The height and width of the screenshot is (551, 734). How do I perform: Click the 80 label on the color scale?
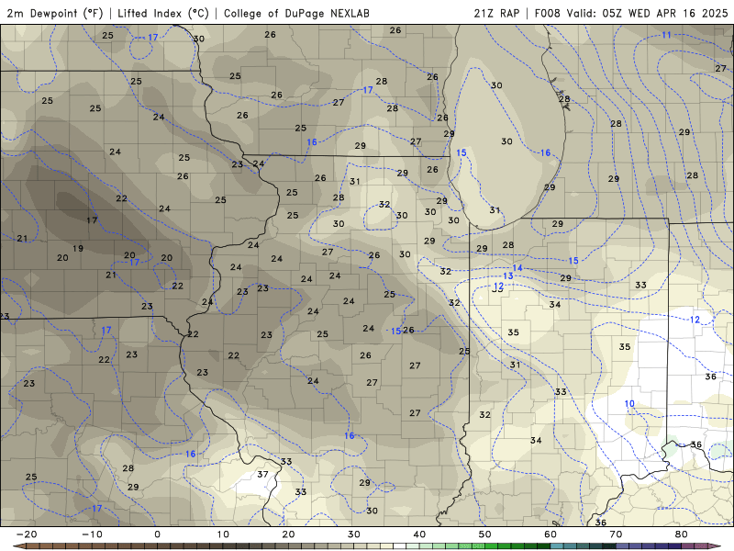(682, 534)
